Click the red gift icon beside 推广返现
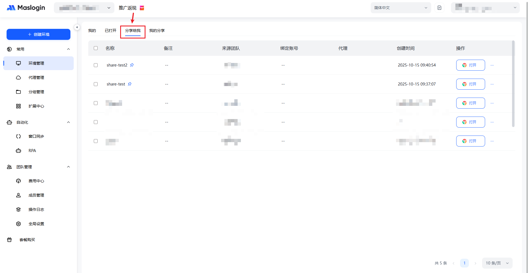 [142, 8]
